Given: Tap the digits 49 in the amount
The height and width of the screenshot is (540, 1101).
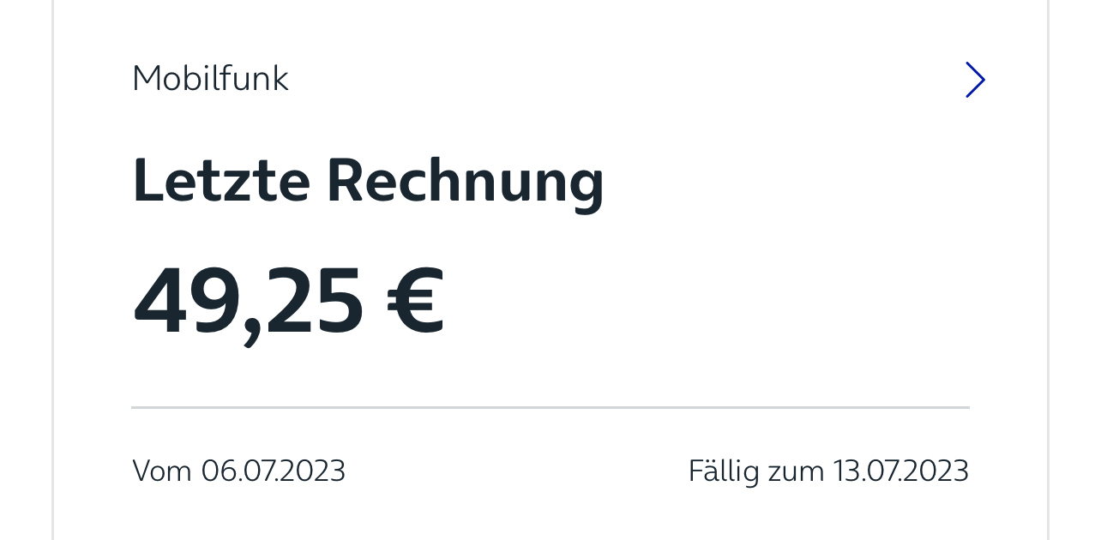Looking at the screenshot, I should 187,301.
